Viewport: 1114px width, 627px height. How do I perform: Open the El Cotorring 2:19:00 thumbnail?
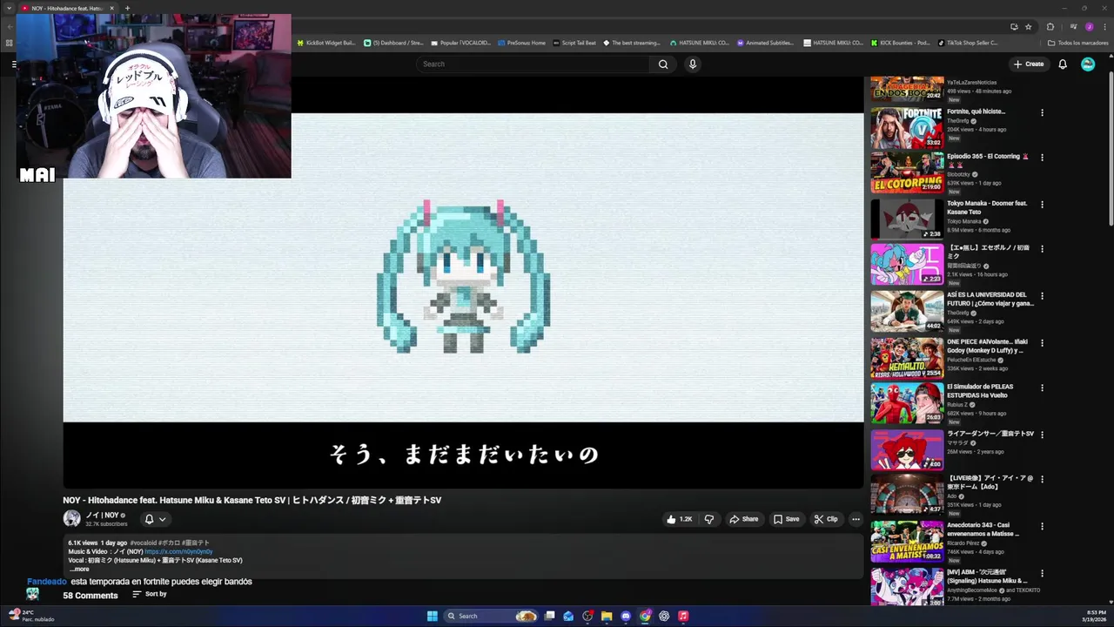pos(907,172)
